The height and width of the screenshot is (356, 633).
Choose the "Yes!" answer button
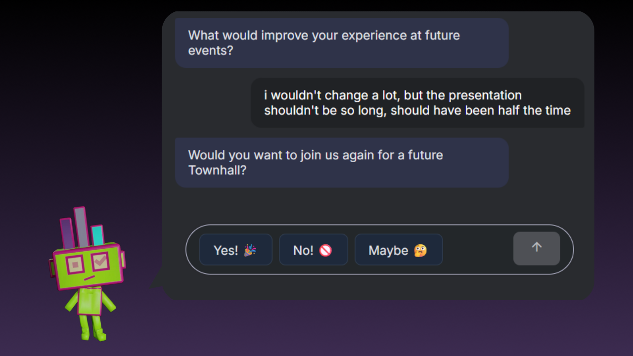click(x=236, y=250)
